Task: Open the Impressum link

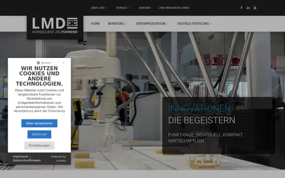Action: 20,157
